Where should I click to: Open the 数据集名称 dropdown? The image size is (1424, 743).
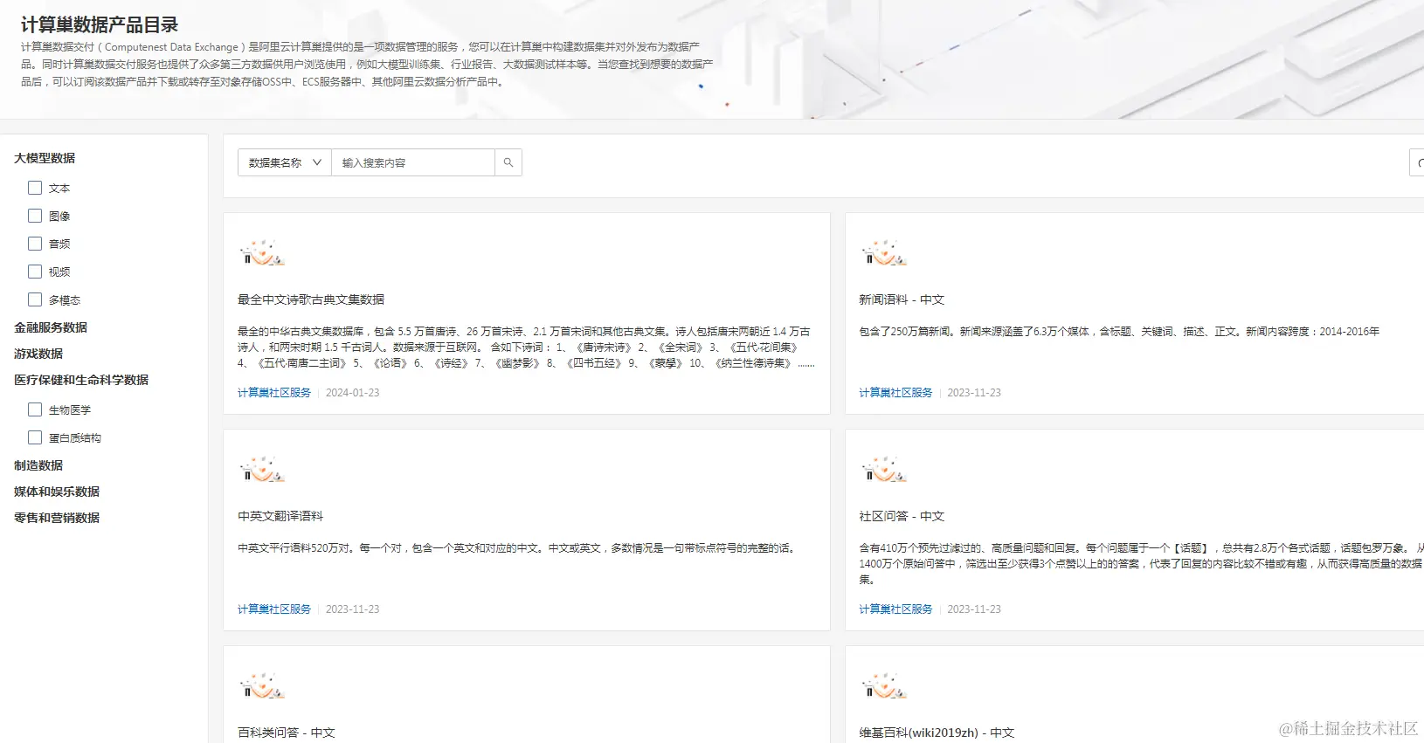coord(285,162)
